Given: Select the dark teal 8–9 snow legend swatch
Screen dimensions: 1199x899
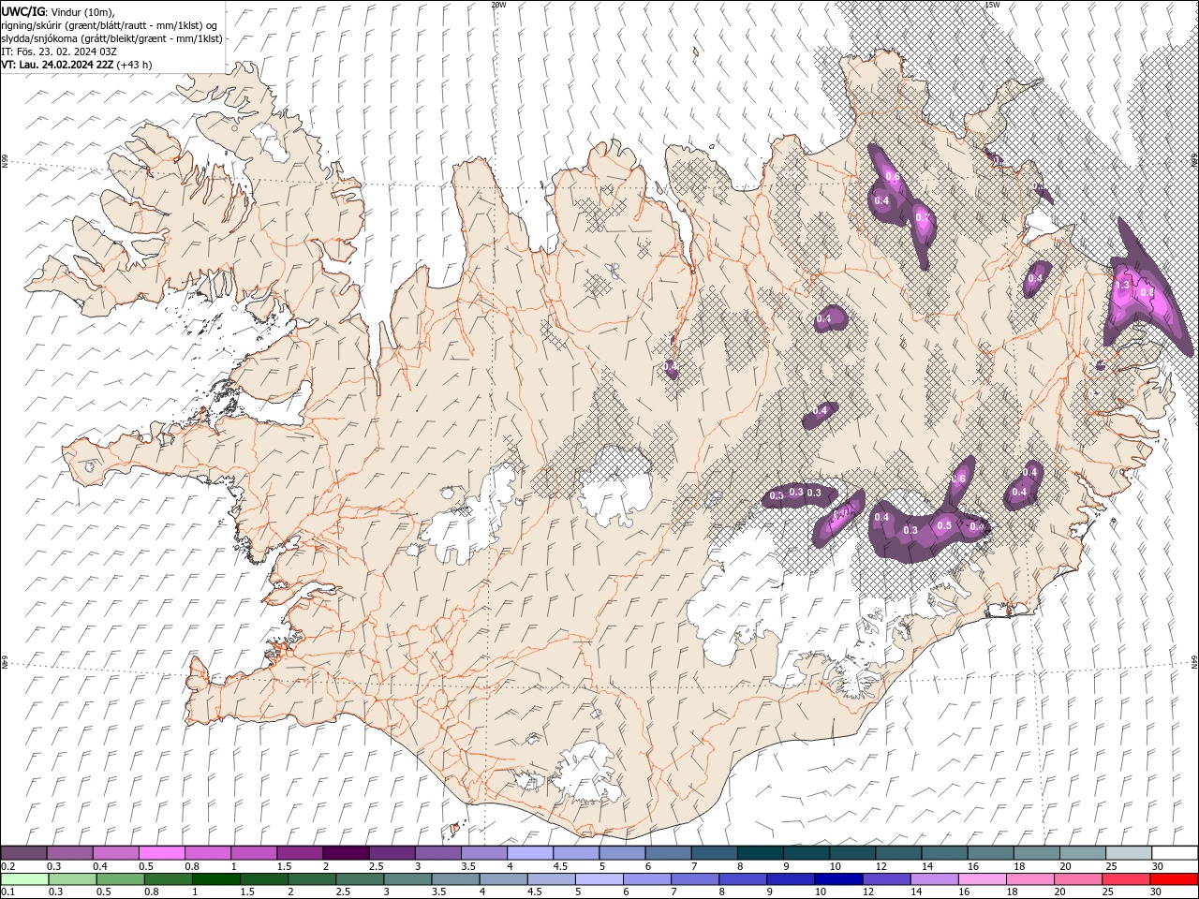Looking at the screenshot, I should click(759, 853).
